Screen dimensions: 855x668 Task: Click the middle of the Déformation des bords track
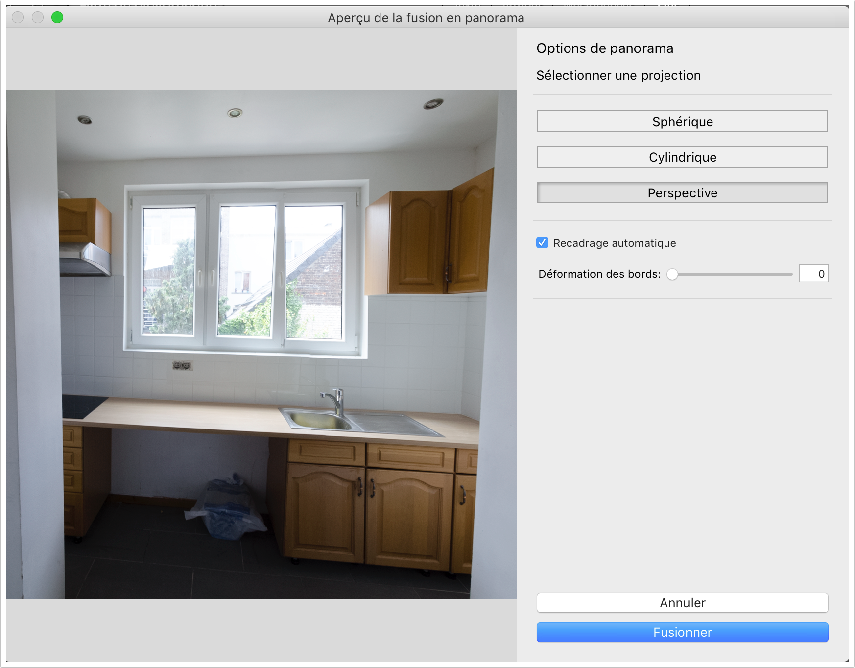[732, 274]
